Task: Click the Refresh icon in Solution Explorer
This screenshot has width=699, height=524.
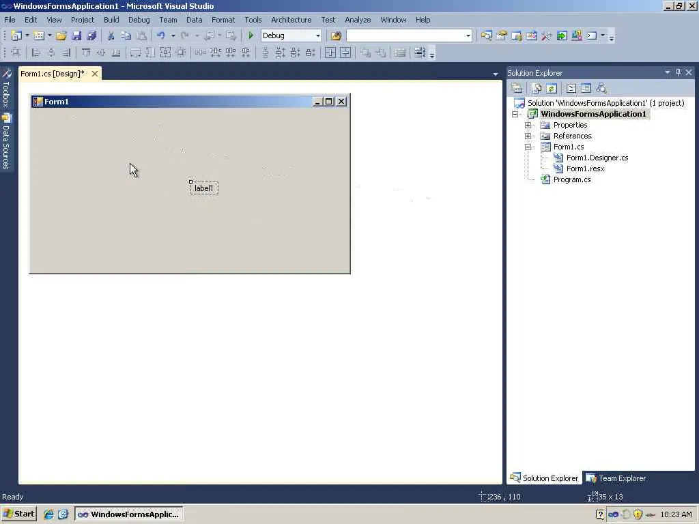Action: 552,88
